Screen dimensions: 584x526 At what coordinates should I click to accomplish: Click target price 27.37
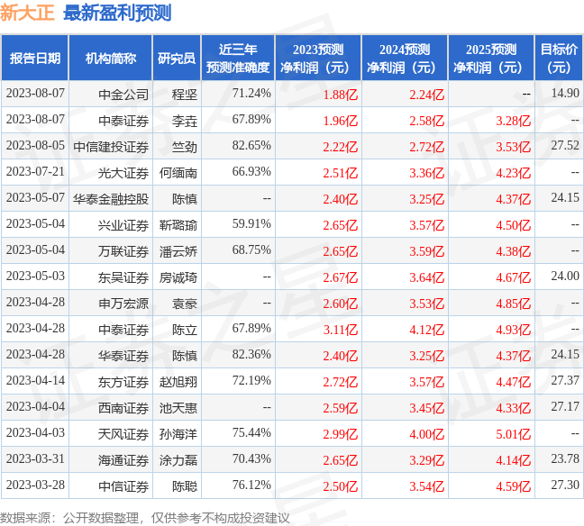(565, 380)
